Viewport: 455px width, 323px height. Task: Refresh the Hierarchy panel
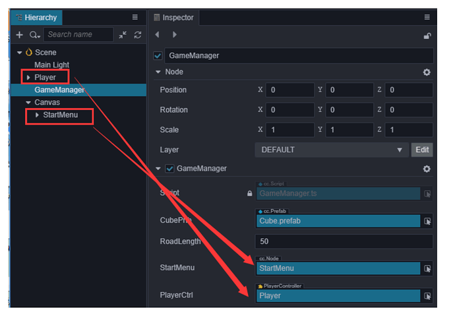click(138, 35)
